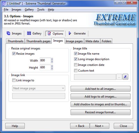Select the Images sub-tab

(58, 41)
